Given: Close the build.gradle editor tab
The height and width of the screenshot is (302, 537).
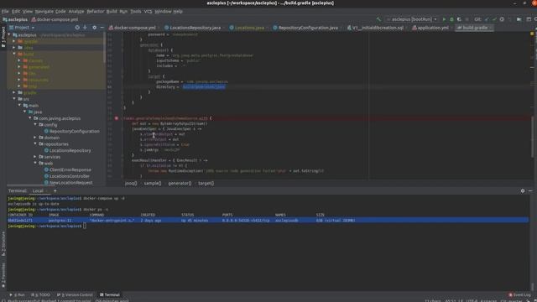Looking at the screenshot, I should pyautogui.click(x=491, y=28).
